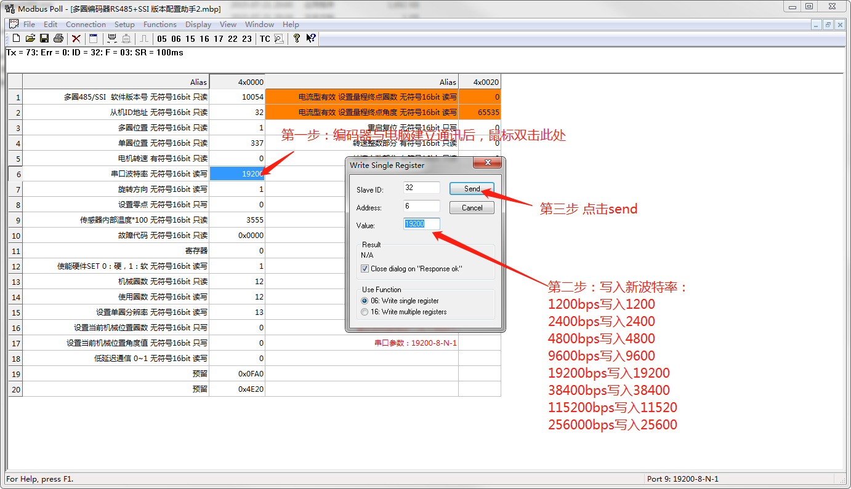Print using the printer toolbar icon
The height and width of the screenshot is (489, 851).
(x=58, y=38)
